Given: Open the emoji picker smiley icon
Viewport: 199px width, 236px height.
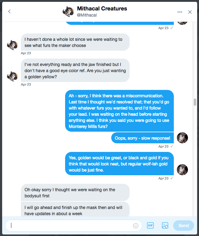Looking at the screenshot, I should tap(136, 226).
